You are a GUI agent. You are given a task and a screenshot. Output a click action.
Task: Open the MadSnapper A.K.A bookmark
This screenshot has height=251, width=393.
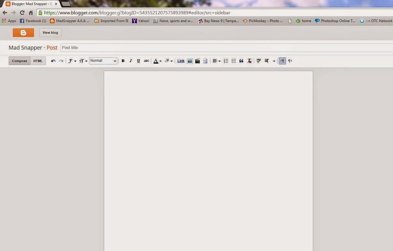point(69,21)
